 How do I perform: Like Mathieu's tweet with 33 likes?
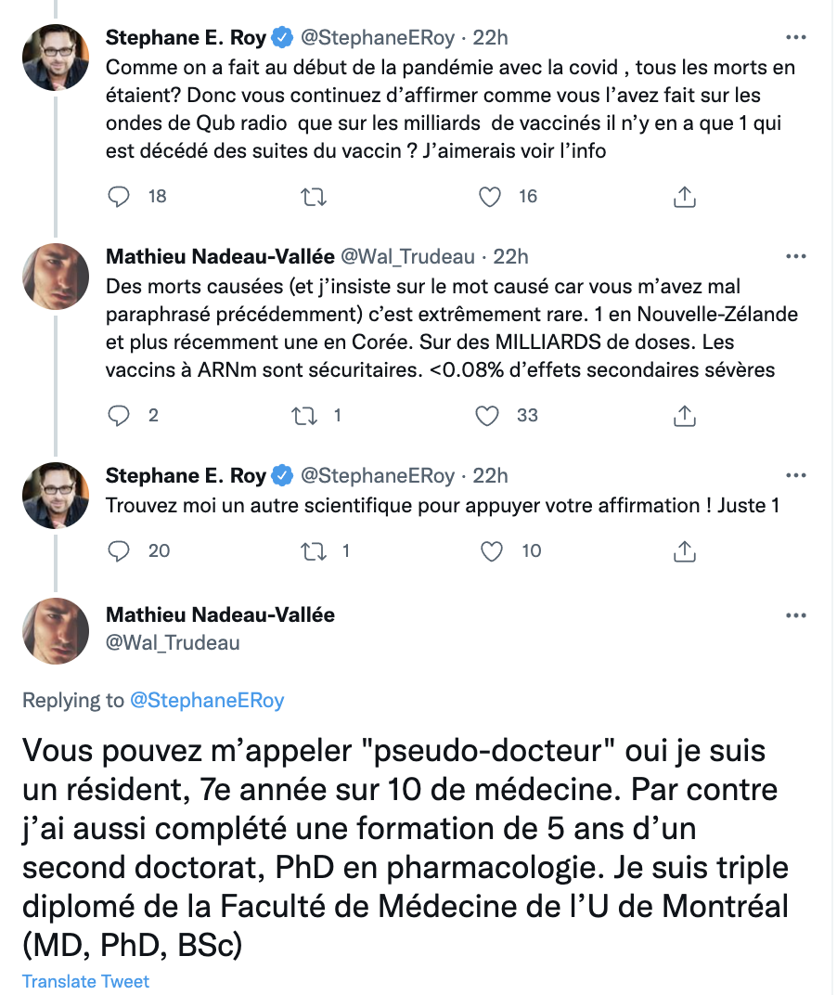tap(488, 416)
